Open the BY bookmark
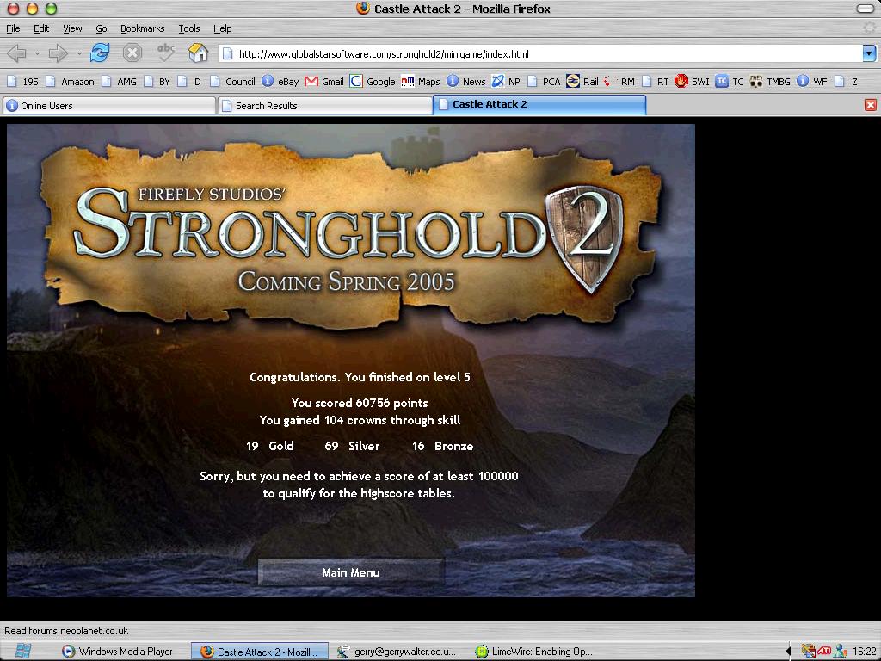 point(157,82)
